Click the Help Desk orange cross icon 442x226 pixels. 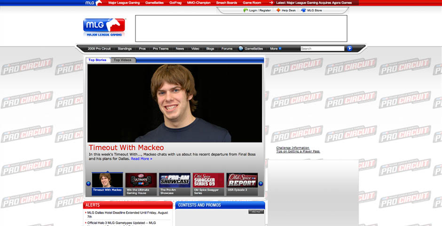pyautogui.click(x=278, y=10)
